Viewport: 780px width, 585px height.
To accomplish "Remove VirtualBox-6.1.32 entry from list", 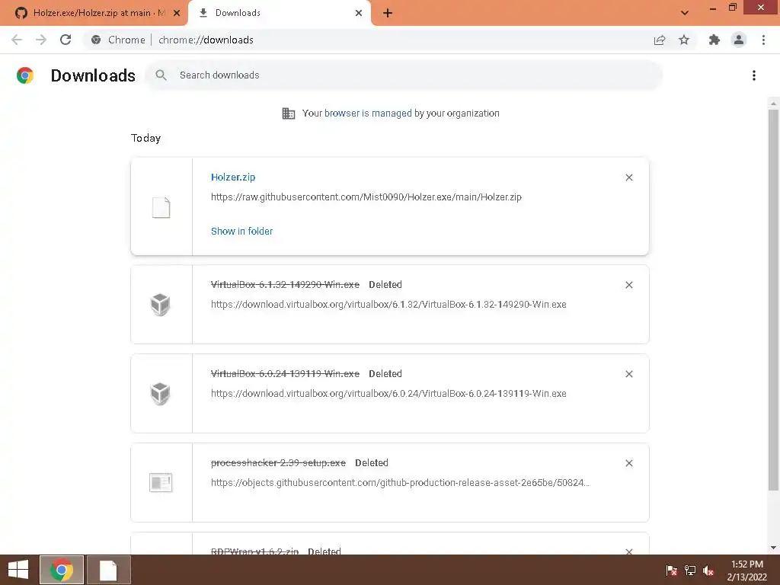I will [628, 285].
